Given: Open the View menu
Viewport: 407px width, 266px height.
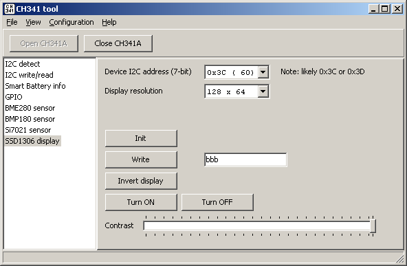Looking at the screenshot, I should tap(33, 22).
